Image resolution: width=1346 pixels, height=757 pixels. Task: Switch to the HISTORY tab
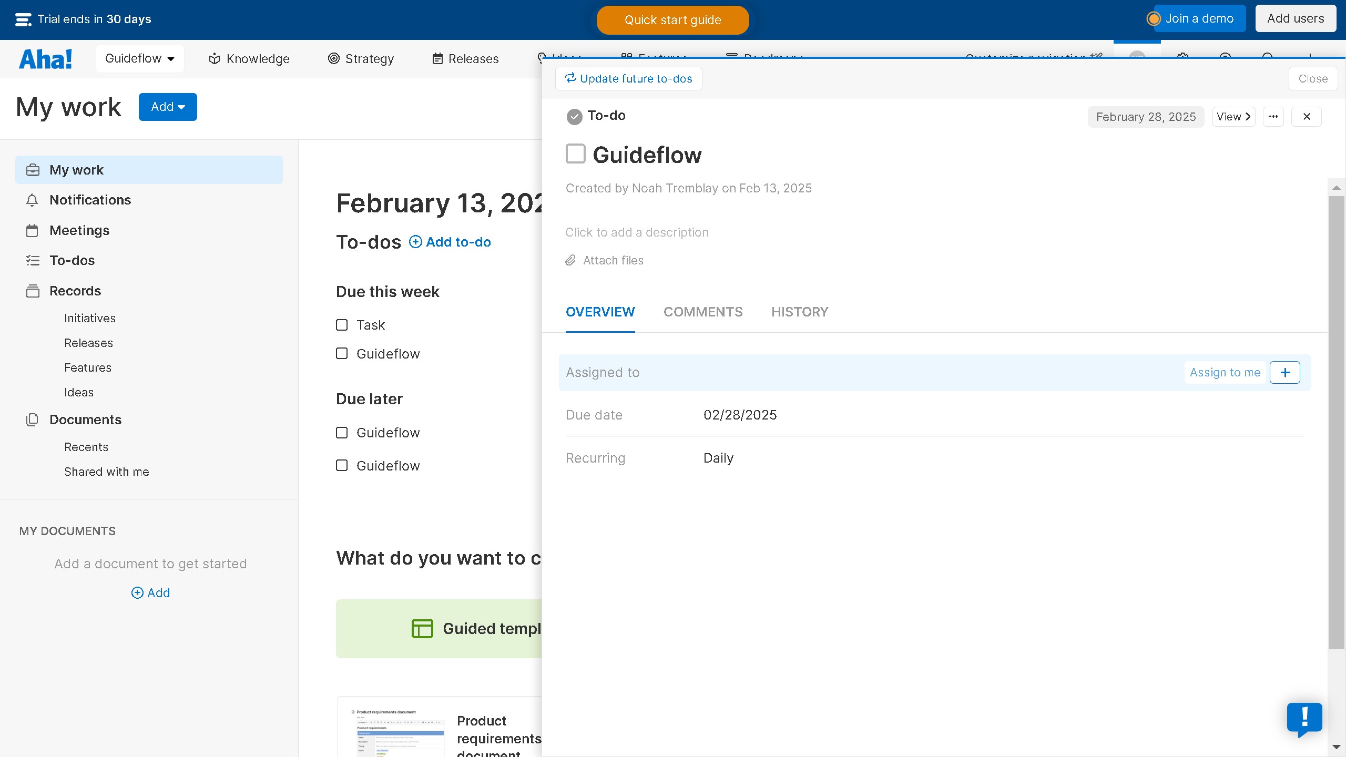pyautogui.click(x=799, y=312)
